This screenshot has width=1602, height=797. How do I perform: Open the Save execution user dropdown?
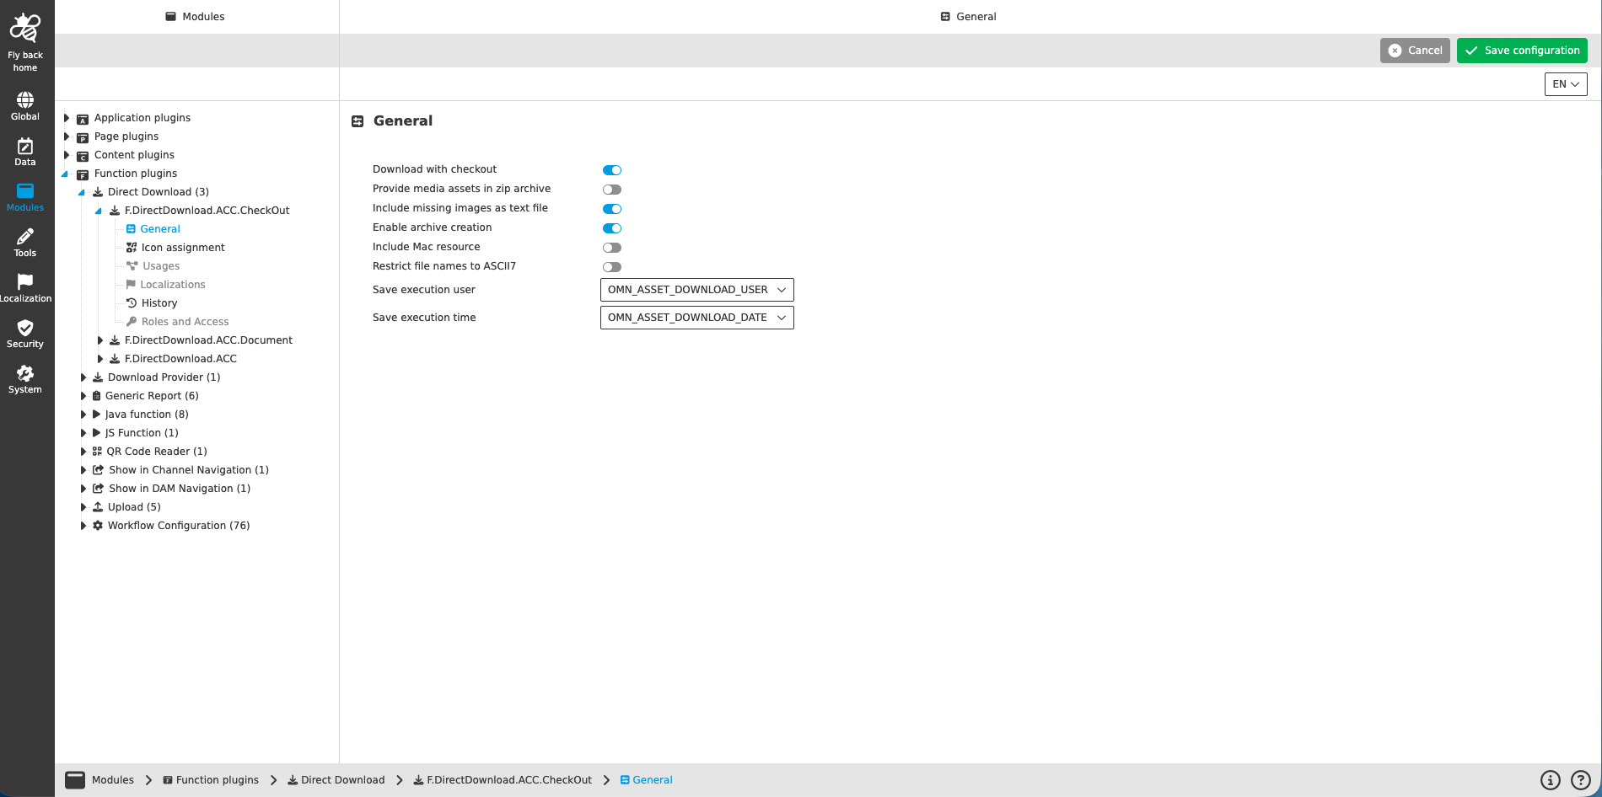click(696, 289)
